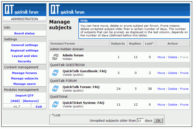
Task: Click Exit in the sidebar footer
Action: pyautogui.click(x=39, y=107)
